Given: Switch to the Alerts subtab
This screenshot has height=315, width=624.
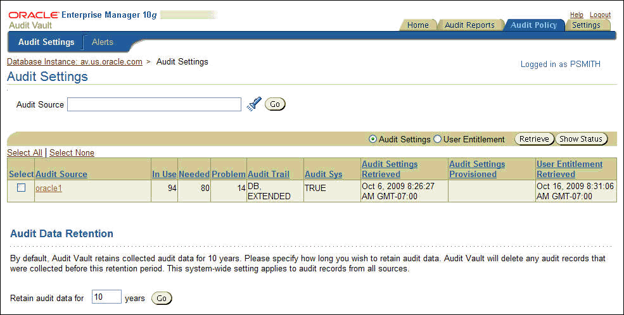Looking at the screenshot, I should point(103,42).
